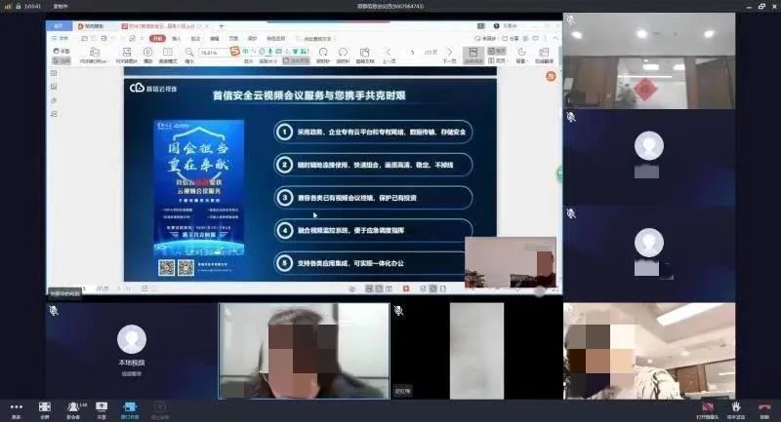Image resolution: width=781 pixels, height=422 pixels.
Task: Click the search box in WPS menu bar
Action: (x=314, y=39)
